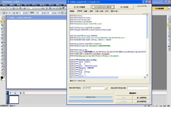The image size is (171, 137).
Task: Click the color spectrum icon in status bar
Action: [x=165, y=106]
